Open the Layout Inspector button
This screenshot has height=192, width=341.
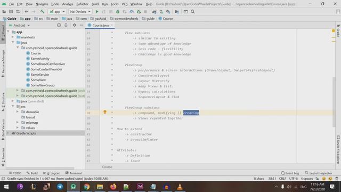point(319,173)
